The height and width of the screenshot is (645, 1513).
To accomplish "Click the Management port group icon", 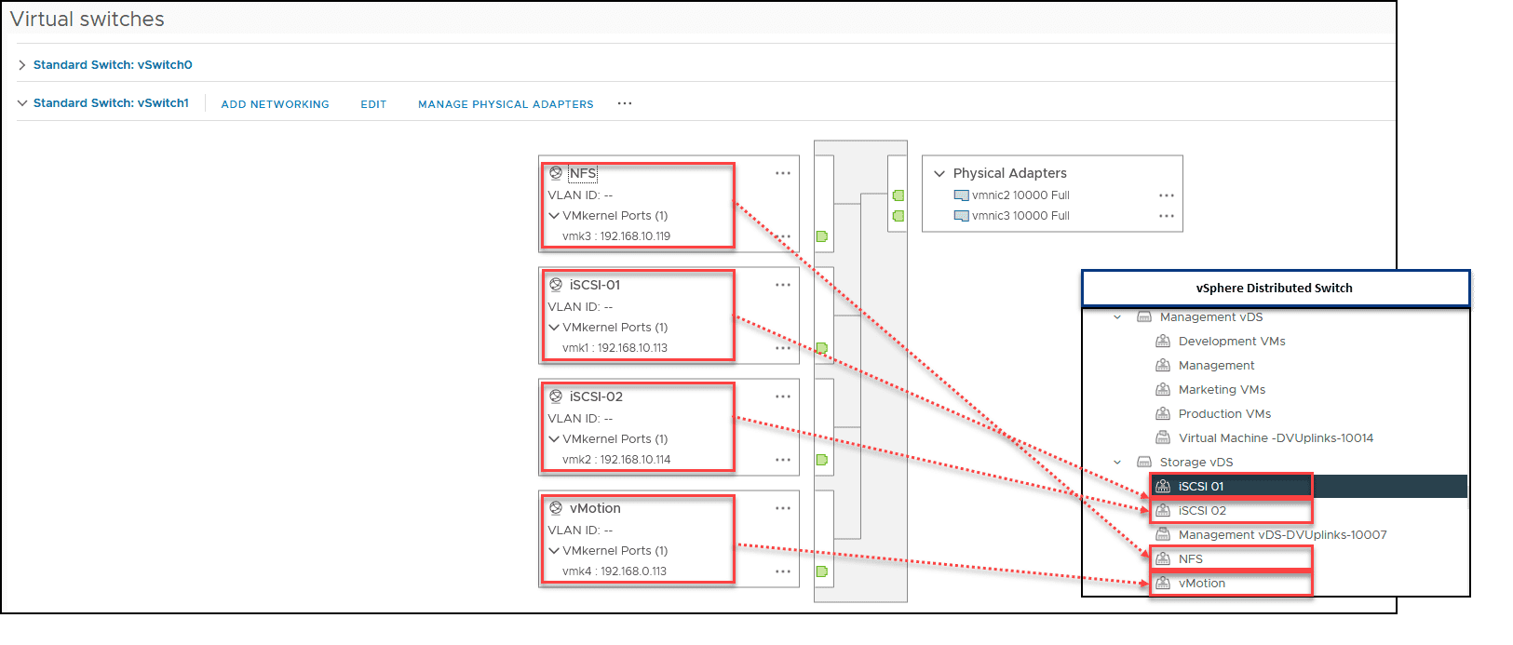I will (1163, 366).
